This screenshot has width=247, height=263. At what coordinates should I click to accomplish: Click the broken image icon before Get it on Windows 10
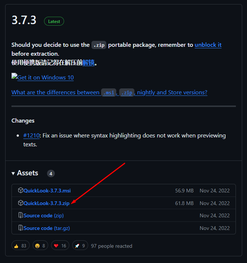click(14, 76)
